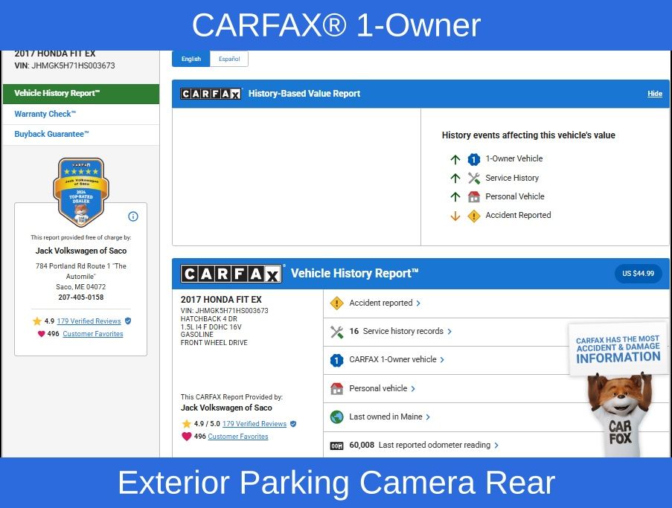Click the wrench service history icon
This screenshot has width=672, height=508.
336,332
